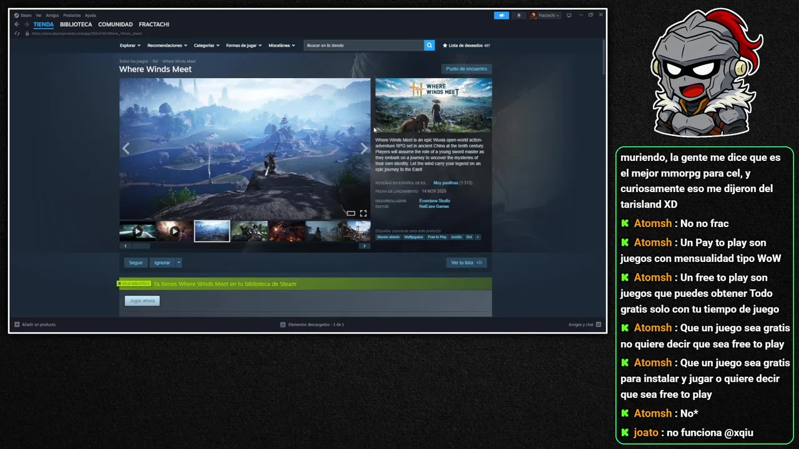The height and width of the screenshot is (449, 799).
Task: Open the Eventone Studio developer link
Action: (434, 201)
